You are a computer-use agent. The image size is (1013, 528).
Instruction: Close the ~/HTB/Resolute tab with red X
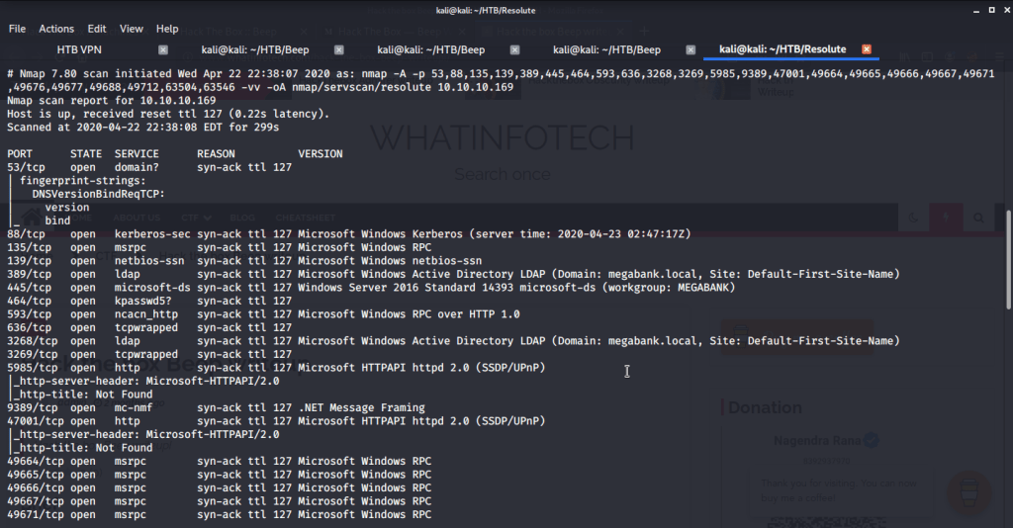pyautogui.click(x=867, y=49)
